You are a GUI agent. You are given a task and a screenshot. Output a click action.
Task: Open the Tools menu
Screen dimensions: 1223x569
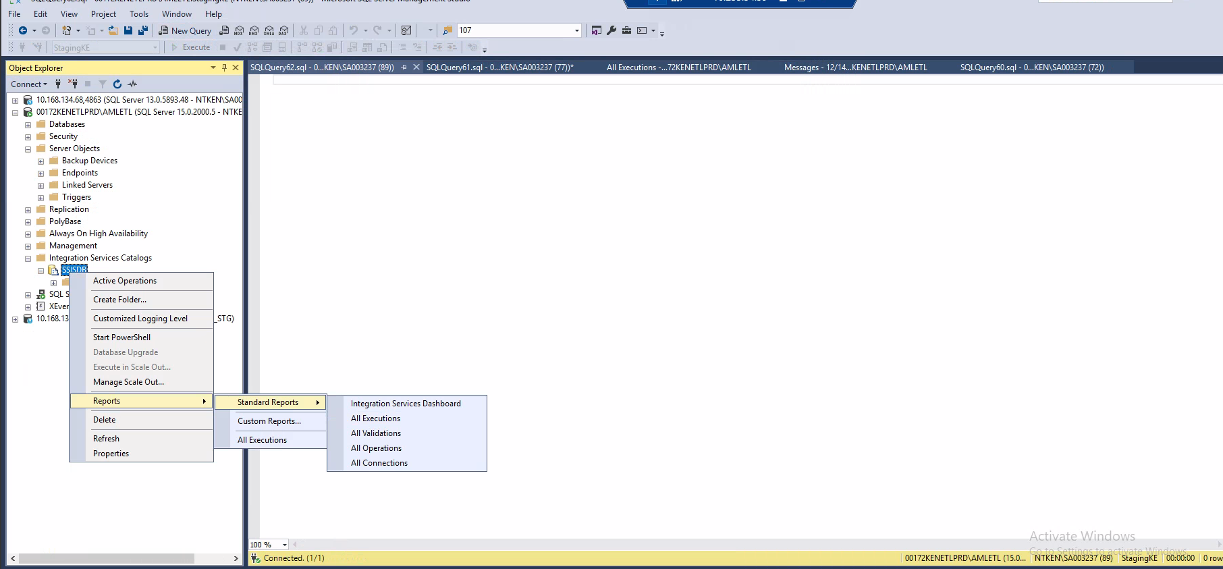(x=139, y=13)
